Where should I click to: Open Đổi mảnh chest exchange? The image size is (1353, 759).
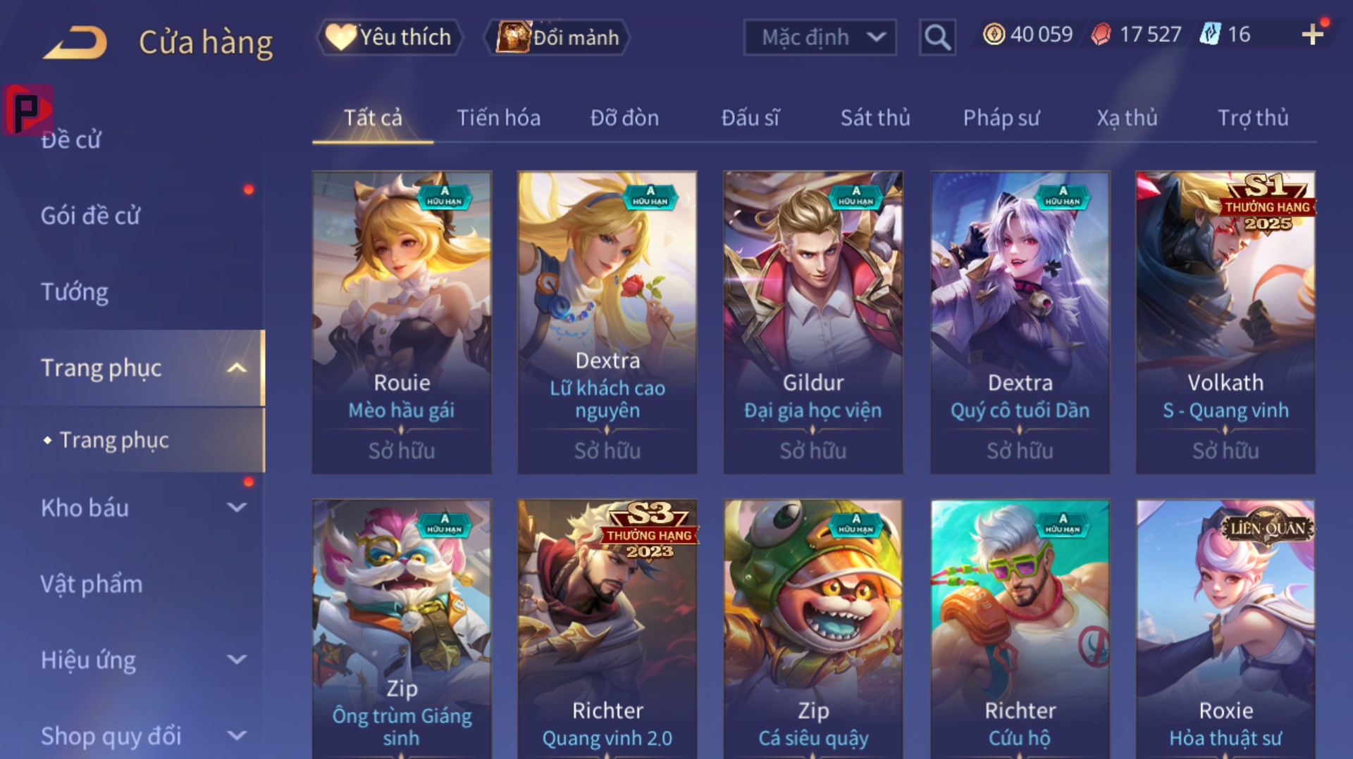click(557, 37)
